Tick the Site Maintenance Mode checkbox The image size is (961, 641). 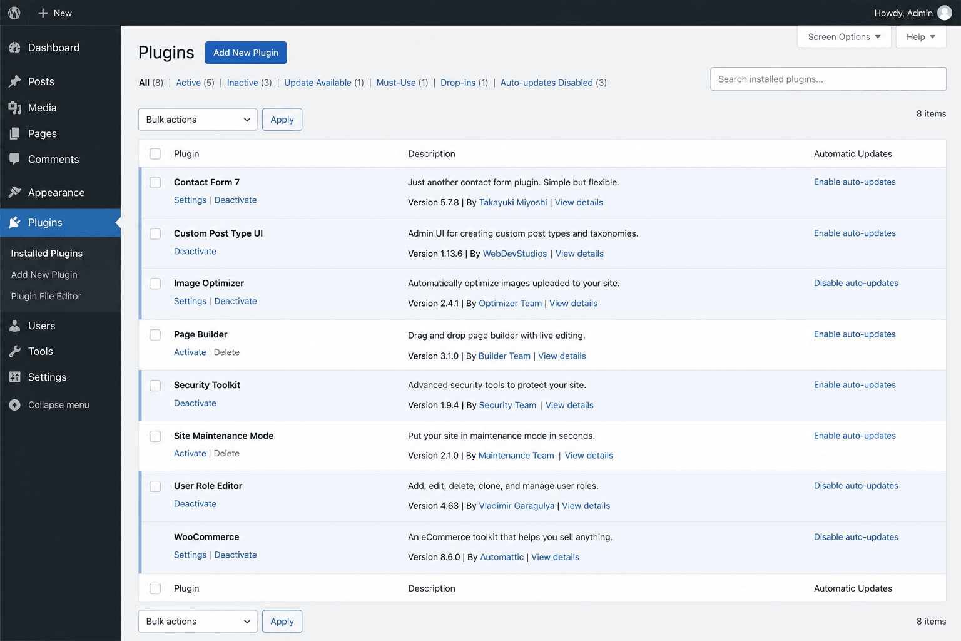click(155, 436)
